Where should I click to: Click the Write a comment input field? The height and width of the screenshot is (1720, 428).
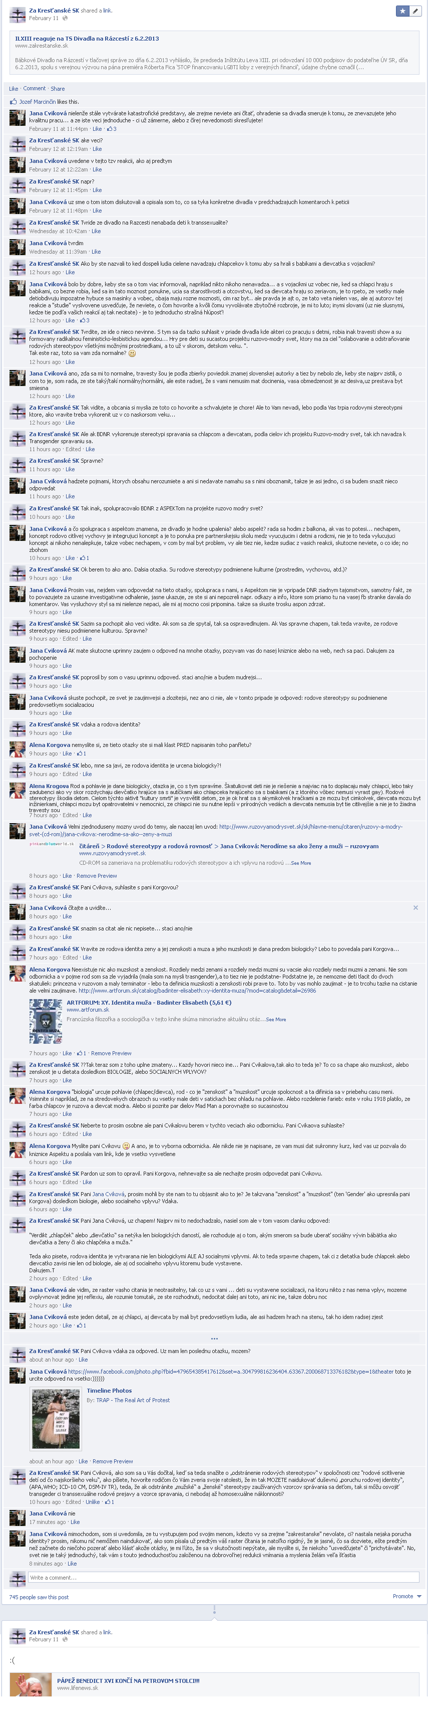tap(223, 1577)
